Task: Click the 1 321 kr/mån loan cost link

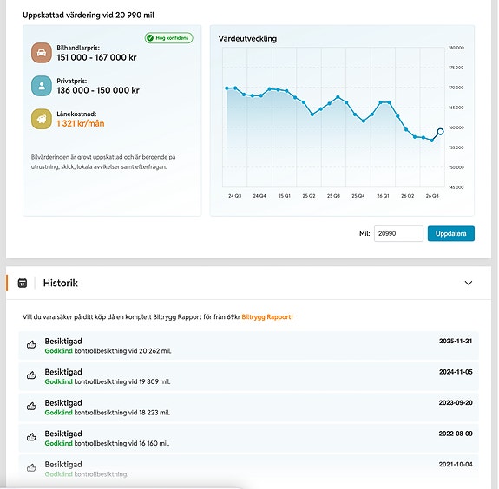Action: click(81, 123)
